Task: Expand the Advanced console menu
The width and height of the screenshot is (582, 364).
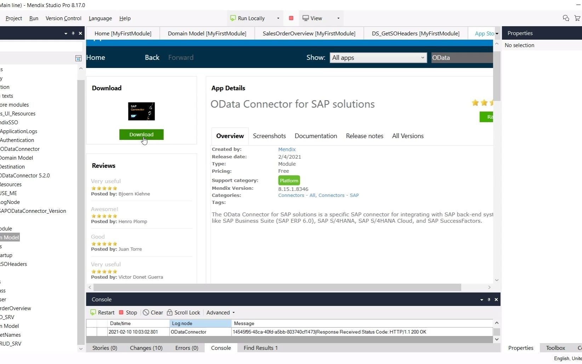Action: tap(221, 312)
